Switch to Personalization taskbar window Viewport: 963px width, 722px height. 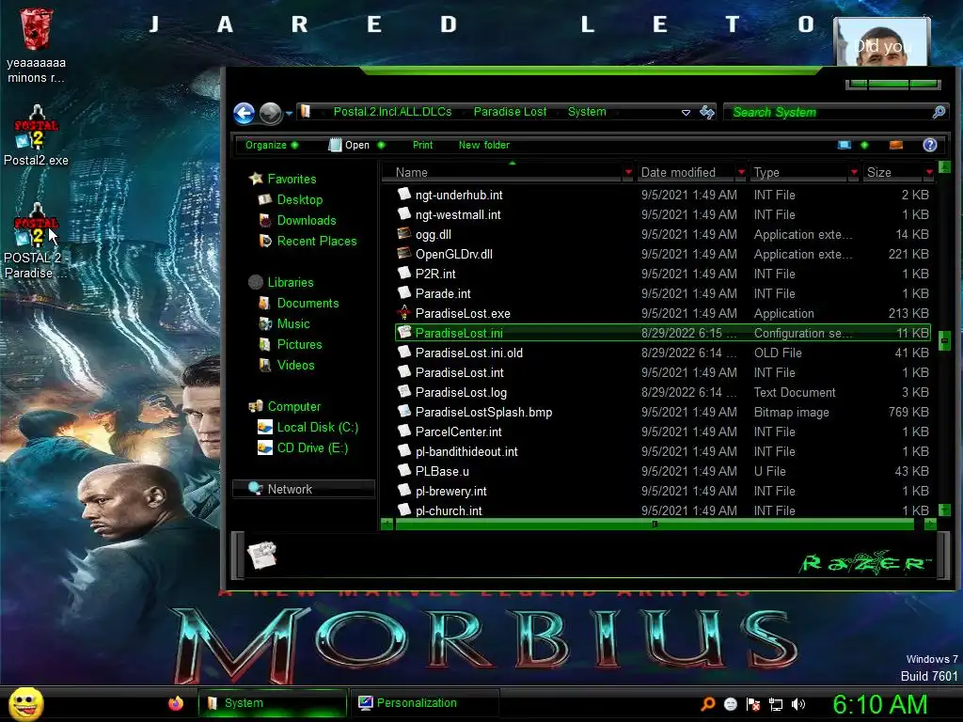pos(425,703)
